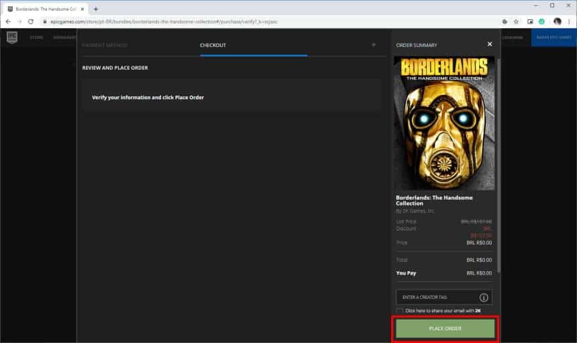Switch to the Checkout tab
Screen dimensions: 577x343
point(213,45)
